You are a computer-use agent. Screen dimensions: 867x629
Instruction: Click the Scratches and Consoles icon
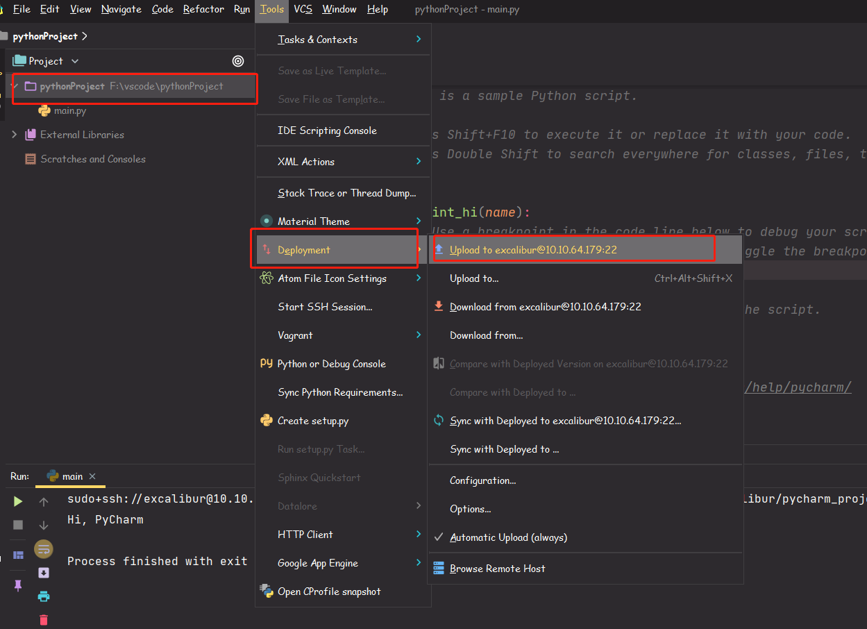point(31,159)
